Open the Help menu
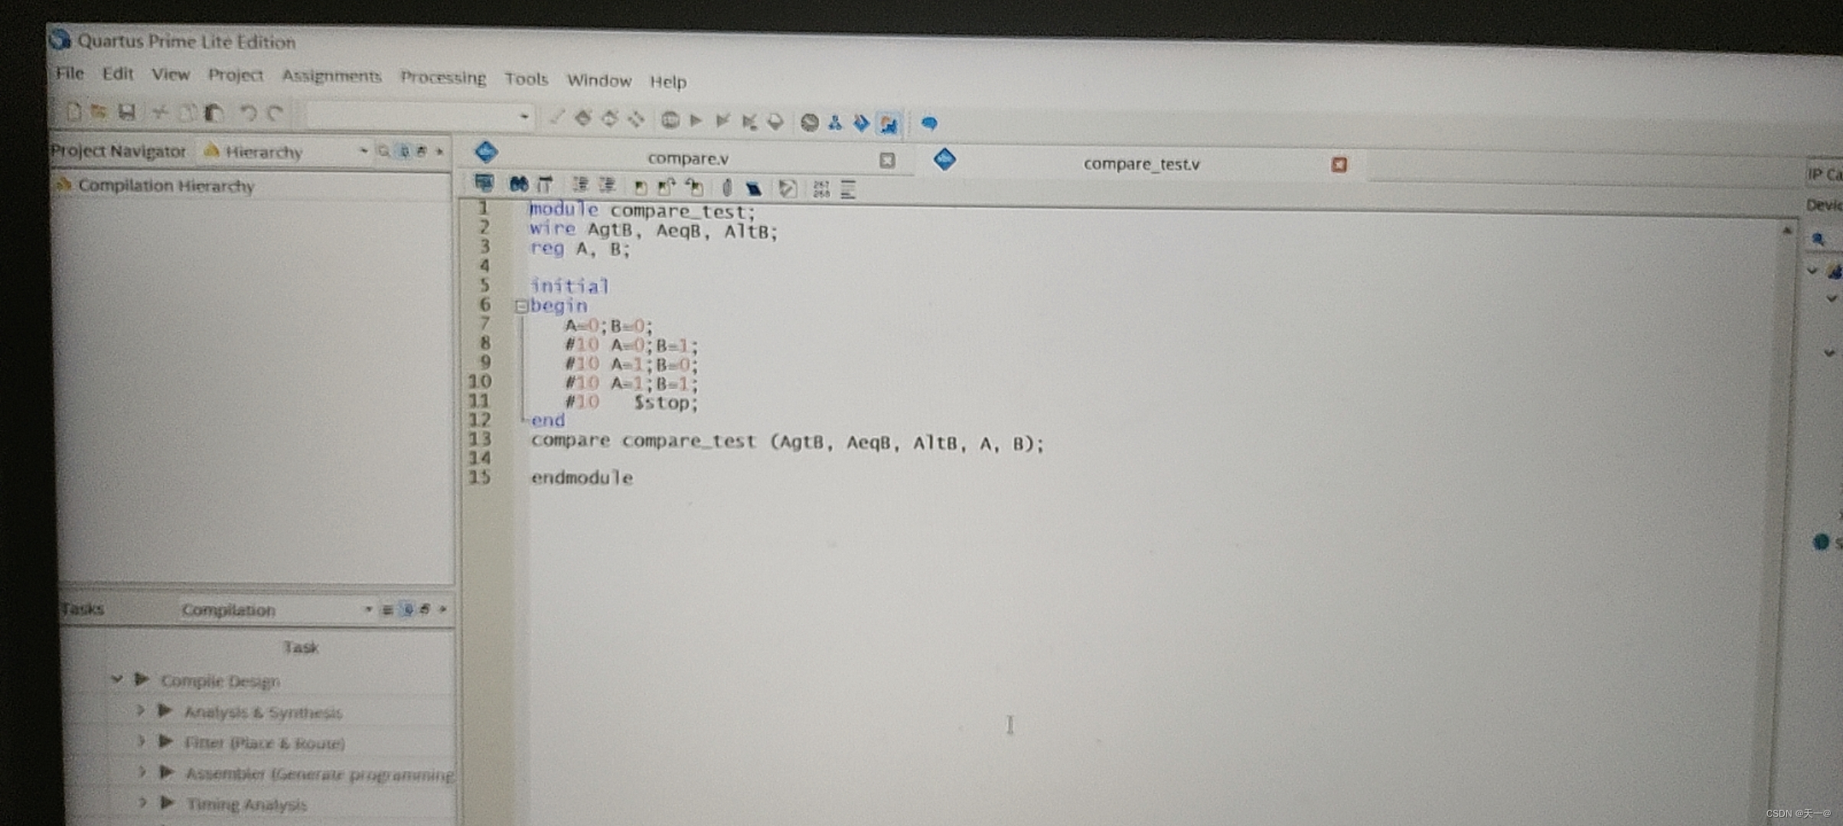The width and height of the screenshot is (1843, 826). pos(668,81)
